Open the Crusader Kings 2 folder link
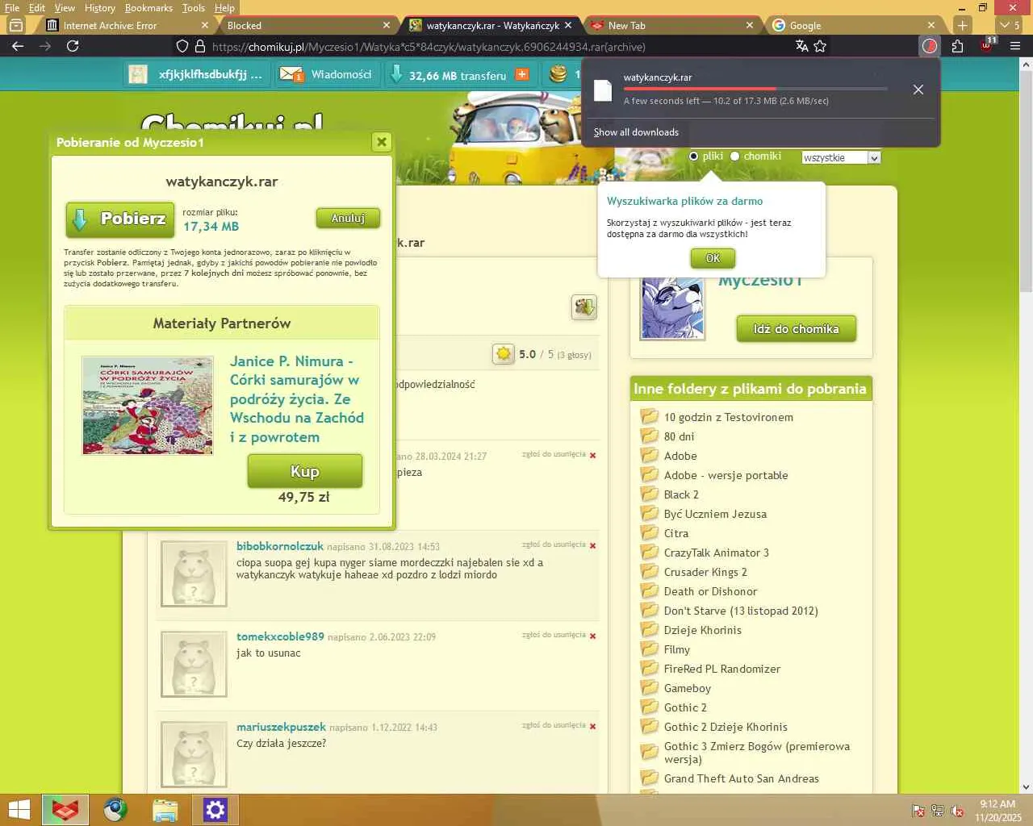This screenshot has width=1033, height=826. pos(705,572)
